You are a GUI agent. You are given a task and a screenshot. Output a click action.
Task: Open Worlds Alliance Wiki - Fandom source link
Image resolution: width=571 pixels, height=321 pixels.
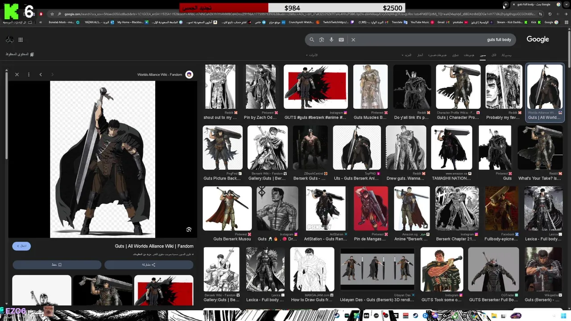[160, 74]
